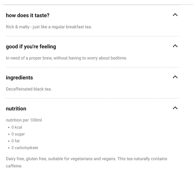This screenshot has width=196, height=173.
Task: Click the 'Rich & malty' taste description
Action: tap(49, 27)
